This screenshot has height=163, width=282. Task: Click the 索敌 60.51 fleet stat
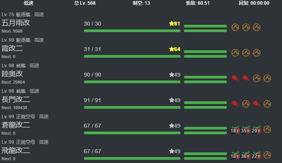tap(197, 3)
